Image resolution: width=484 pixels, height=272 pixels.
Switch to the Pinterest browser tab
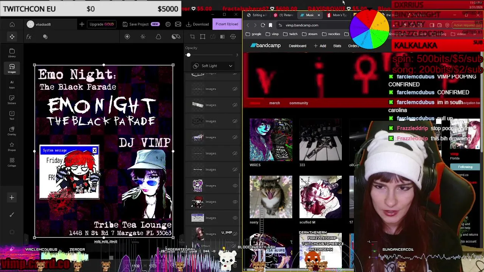pos(284,15)
